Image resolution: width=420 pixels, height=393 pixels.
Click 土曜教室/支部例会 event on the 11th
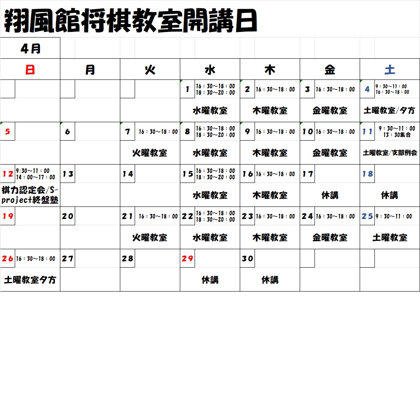(x=390, y=153)
